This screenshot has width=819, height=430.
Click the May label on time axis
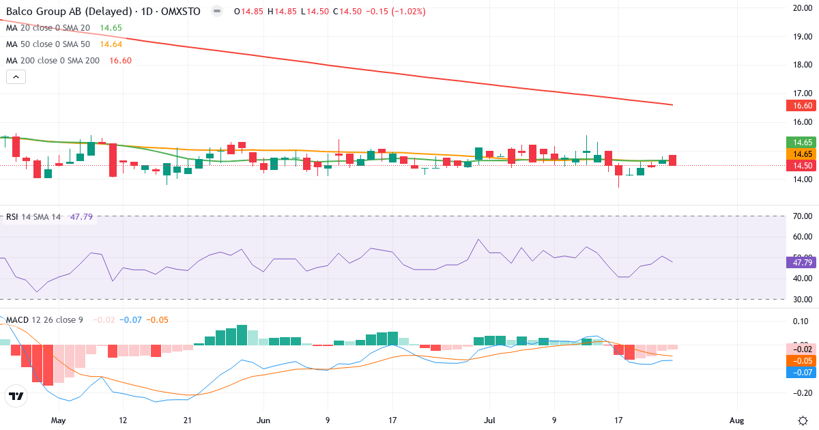point(58,420)
